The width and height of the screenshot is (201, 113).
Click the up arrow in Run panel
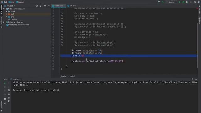(x=9, y=83)
